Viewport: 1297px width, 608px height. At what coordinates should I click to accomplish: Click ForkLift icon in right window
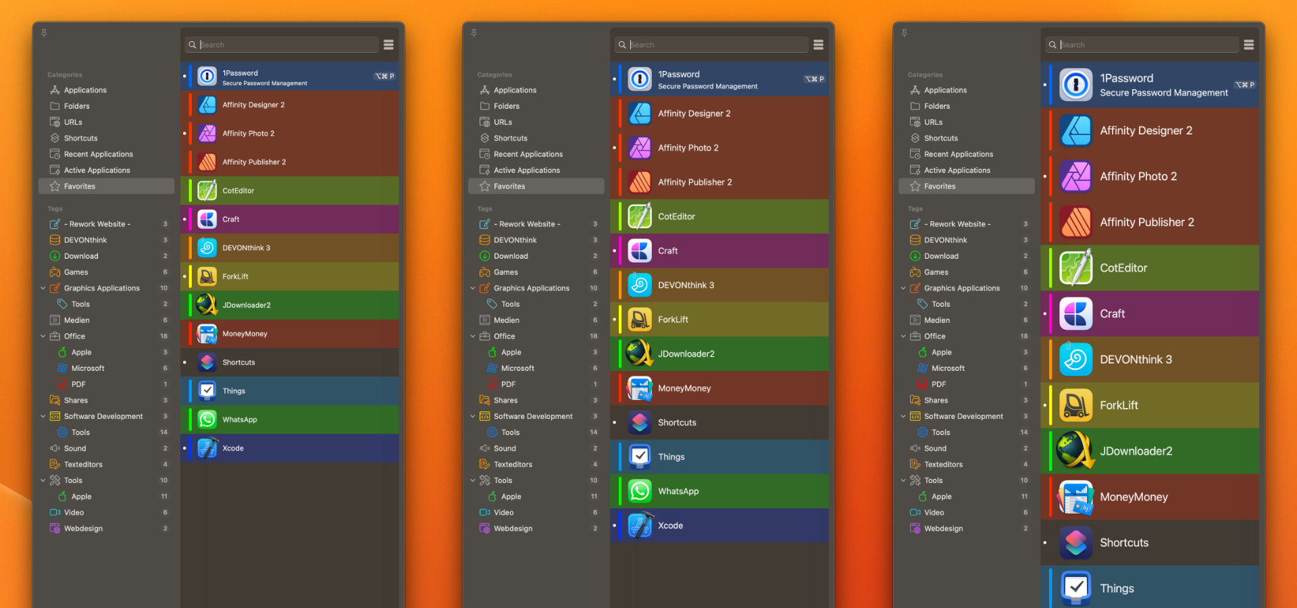(x=1076, y=405)
